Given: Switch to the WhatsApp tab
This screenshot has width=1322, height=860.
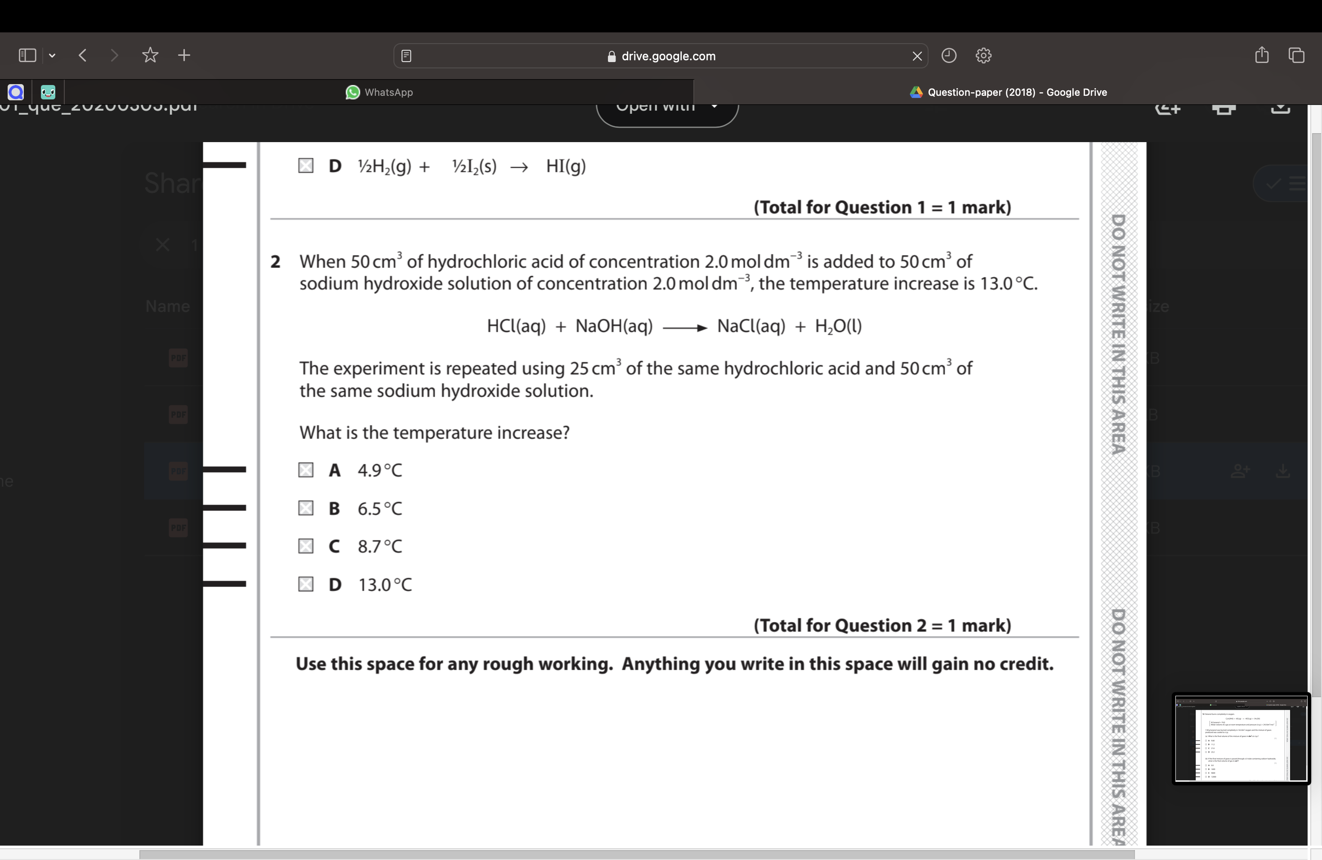Looking at the screenshot, I should point(380,92).
